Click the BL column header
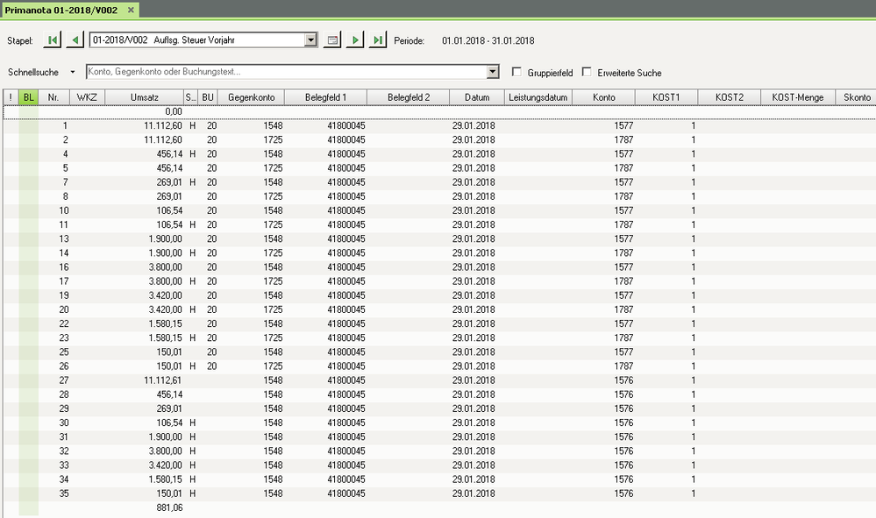This screenshot has height=518, width=876. [29, 97]
